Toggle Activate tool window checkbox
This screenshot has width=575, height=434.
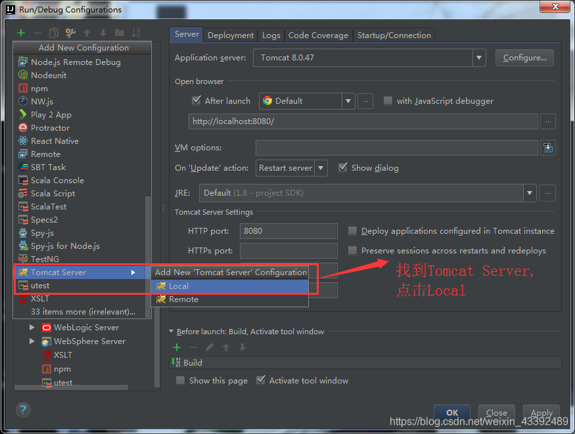coord(261,380)
